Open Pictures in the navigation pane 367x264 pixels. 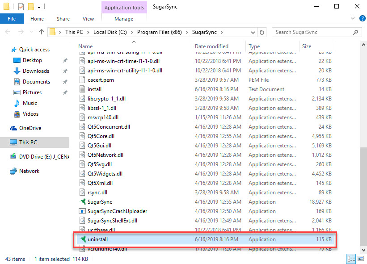32,92
